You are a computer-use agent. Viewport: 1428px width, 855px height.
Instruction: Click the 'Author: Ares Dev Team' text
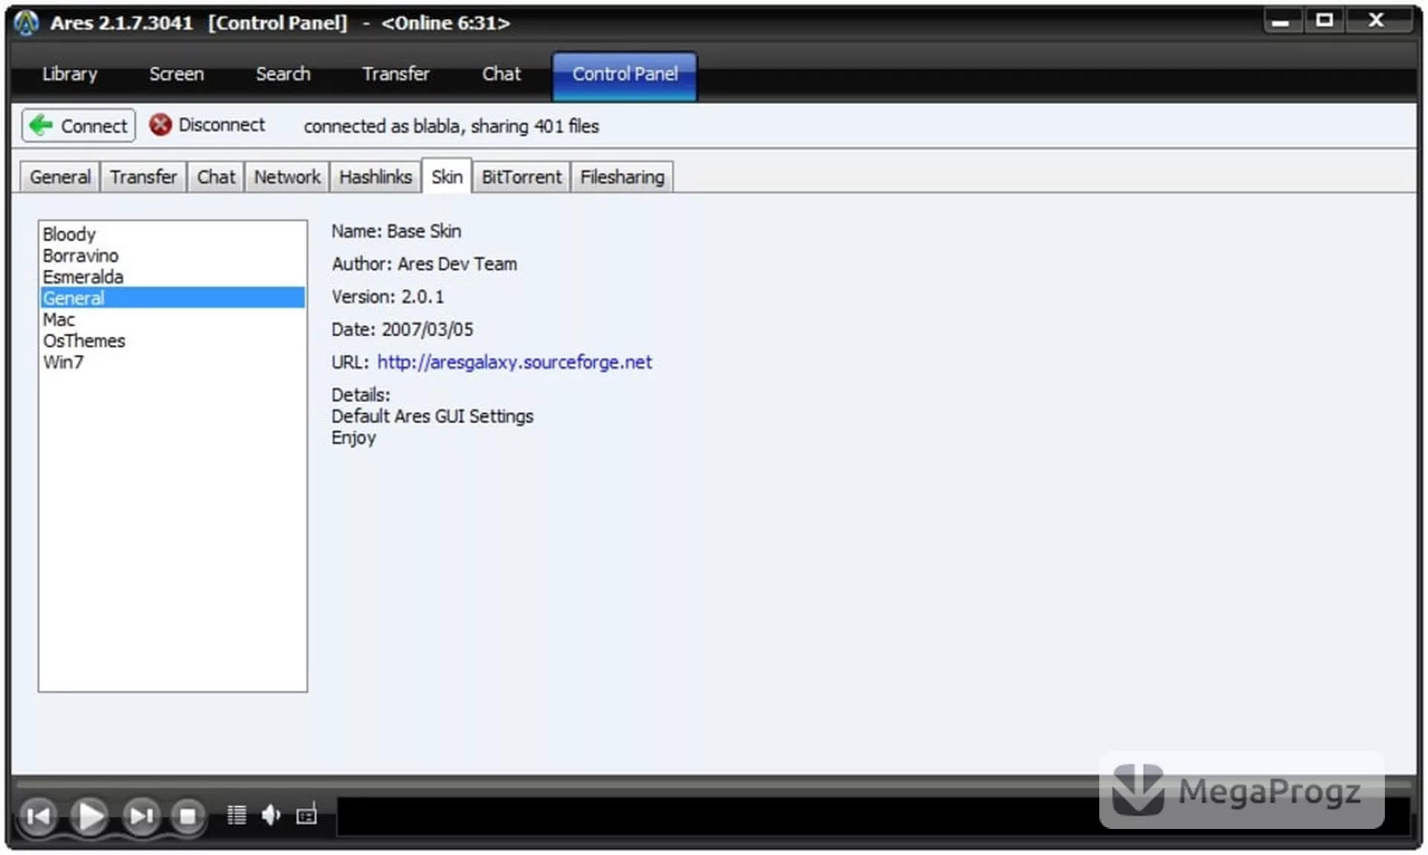[424, 264]
